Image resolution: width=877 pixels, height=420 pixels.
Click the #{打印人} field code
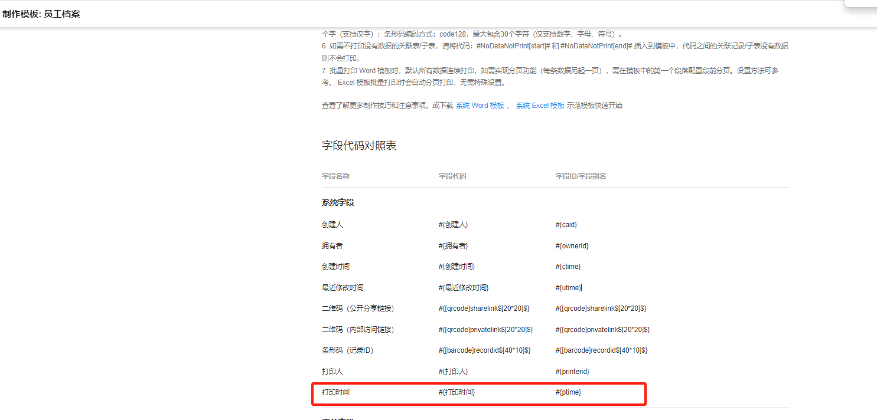tap(453, 372)
